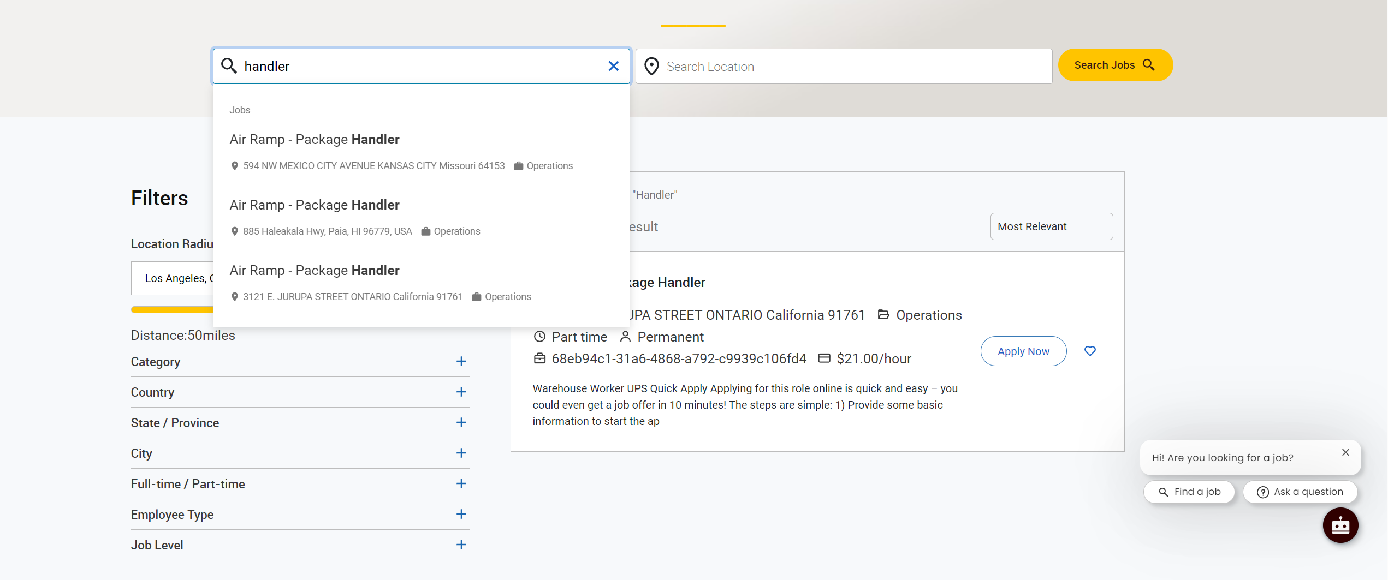
Task: Close the chatbot greeting bubble
Action: tap(1345, 452)
